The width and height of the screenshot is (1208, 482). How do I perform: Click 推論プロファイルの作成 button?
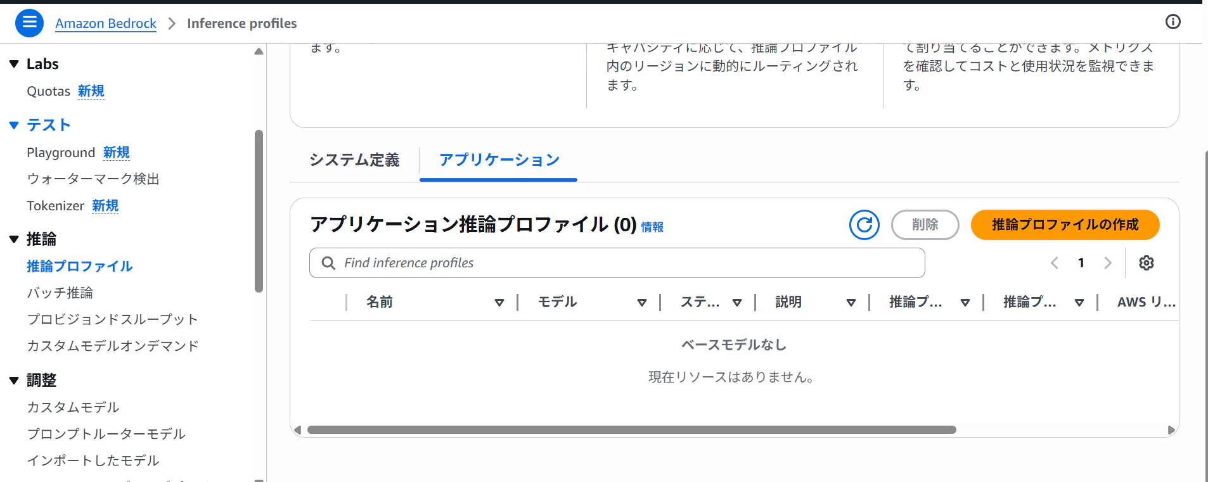(x=1065, y=225)
